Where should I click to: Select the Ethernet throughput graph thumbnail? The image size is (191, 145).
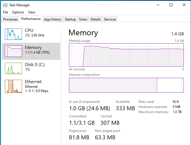[13, 86]
